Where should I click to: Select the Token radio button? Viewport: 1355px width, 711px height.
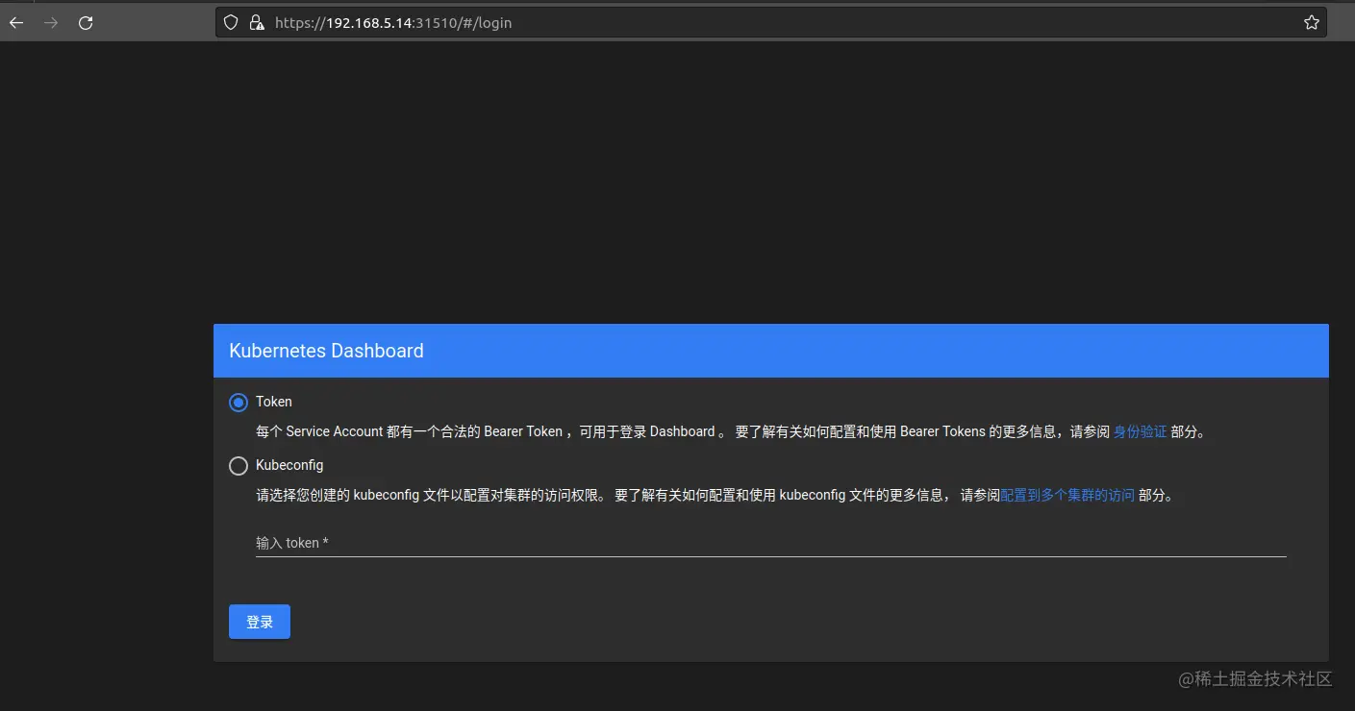[238, 403]
